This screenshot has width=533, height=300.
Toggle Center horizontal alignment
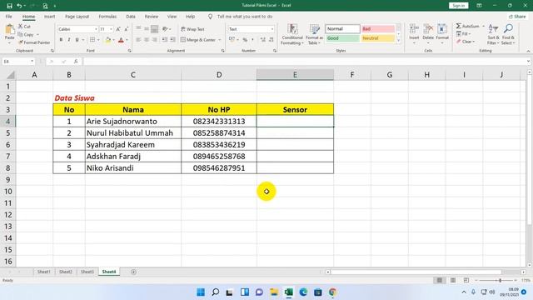coord(147,40)
